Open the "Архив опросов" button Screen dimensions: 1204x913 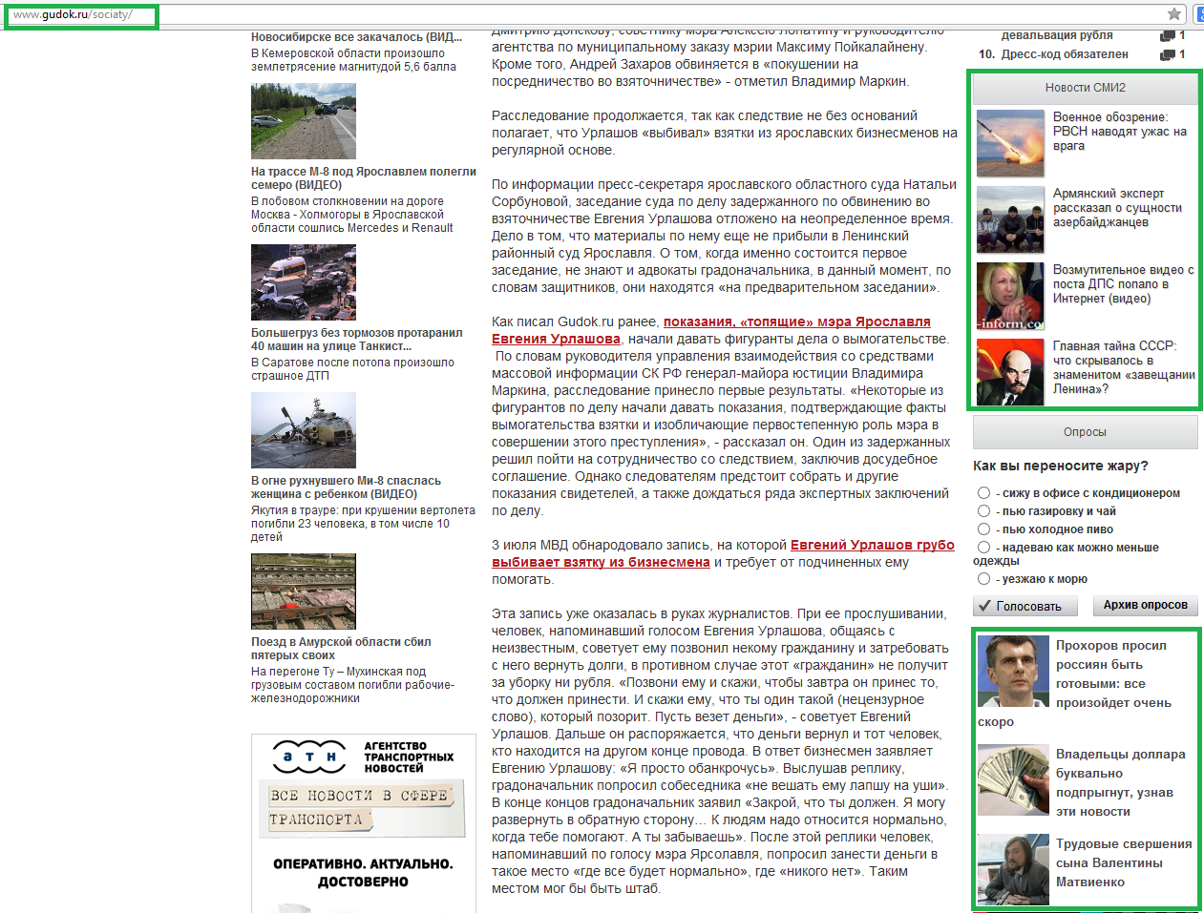point(1145,605)
